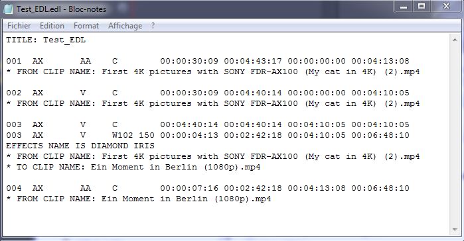Click timecode 00:00:07:16 in event 004

189,188
